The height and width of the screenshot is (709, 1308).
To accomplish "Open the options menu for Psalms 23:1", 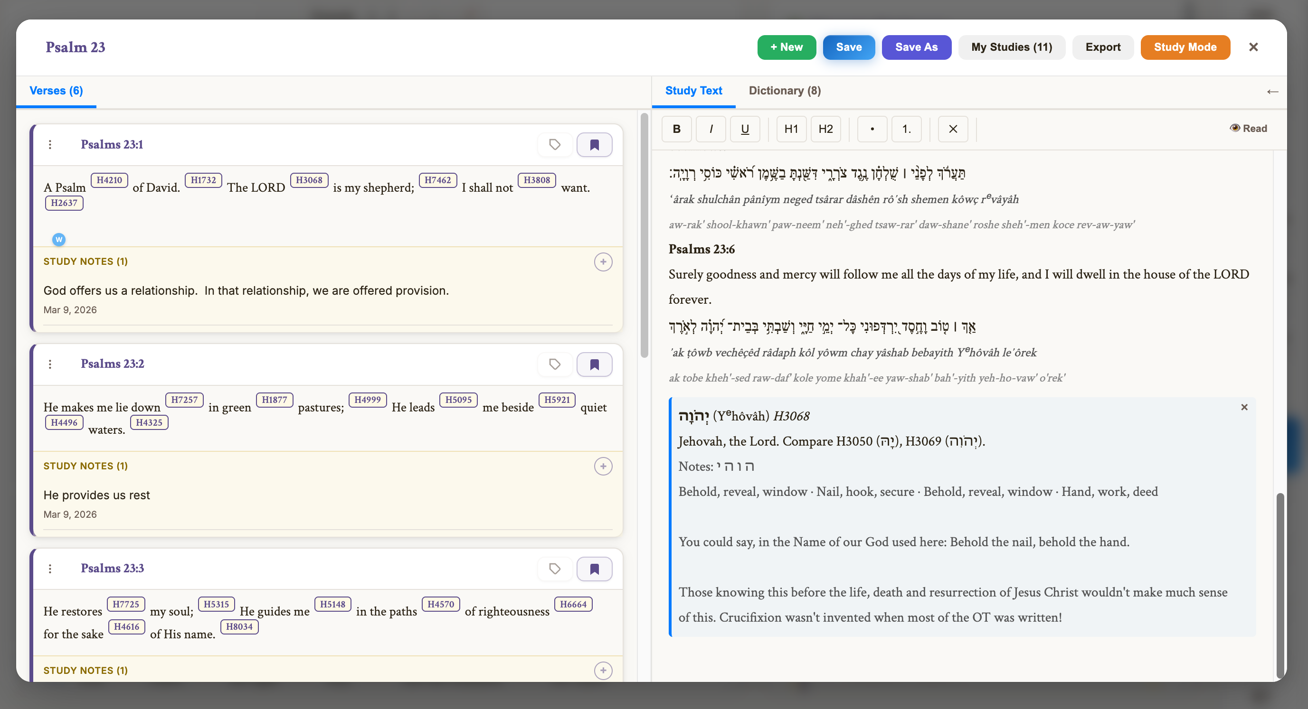I will tap(50, 145).
